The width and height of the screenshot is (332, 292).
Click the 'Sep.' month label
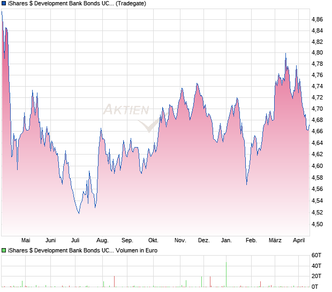pos(127,241)
